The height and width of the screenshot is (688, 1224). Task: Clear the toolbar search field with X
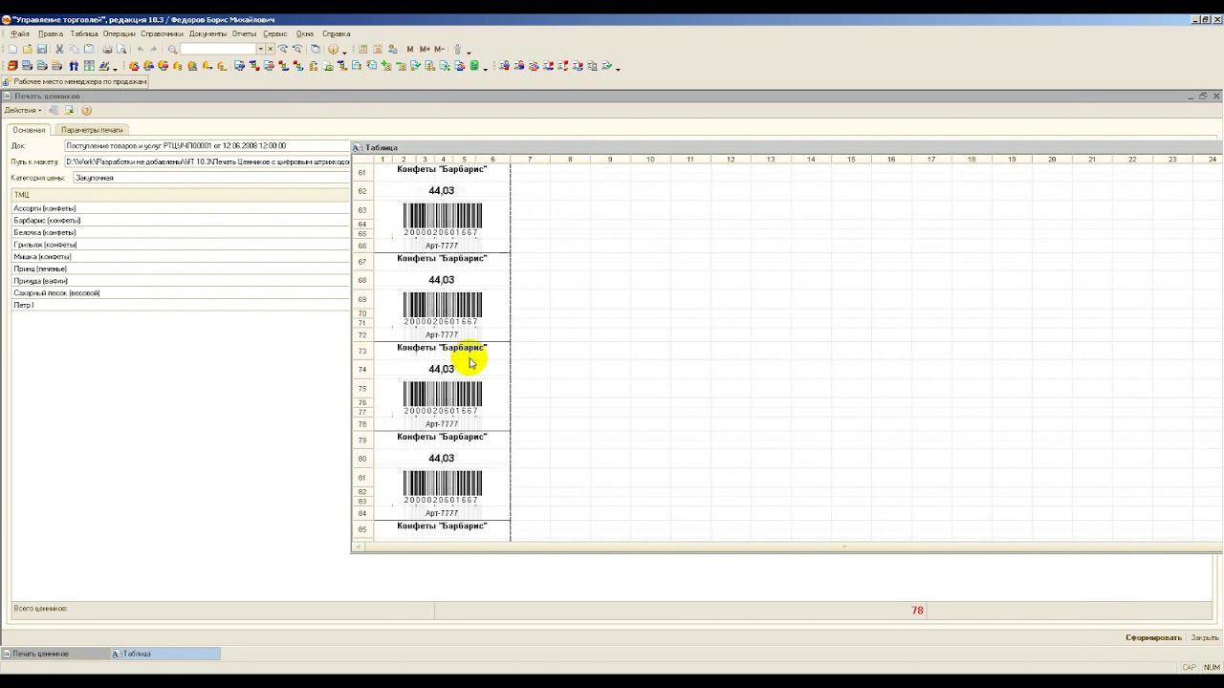(271, 50)
